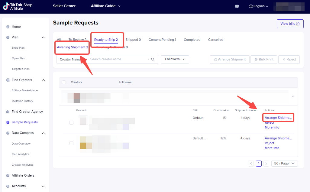Switch to the Content Pending tab
The width and height of the screenshot is (310, 192).
(162, 40)
